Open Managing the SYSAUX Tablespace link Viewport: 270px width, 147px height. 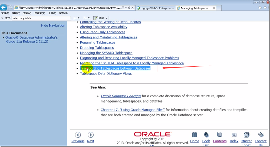click(106, 53)
